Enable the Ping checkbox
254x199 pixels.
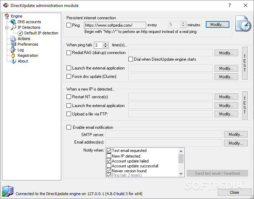pos(69,25)
